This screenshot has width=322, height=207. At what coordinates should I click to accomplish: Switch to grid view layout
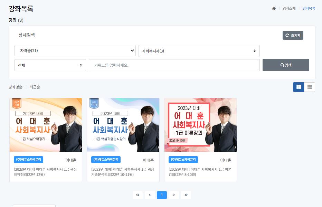point(299,87)
